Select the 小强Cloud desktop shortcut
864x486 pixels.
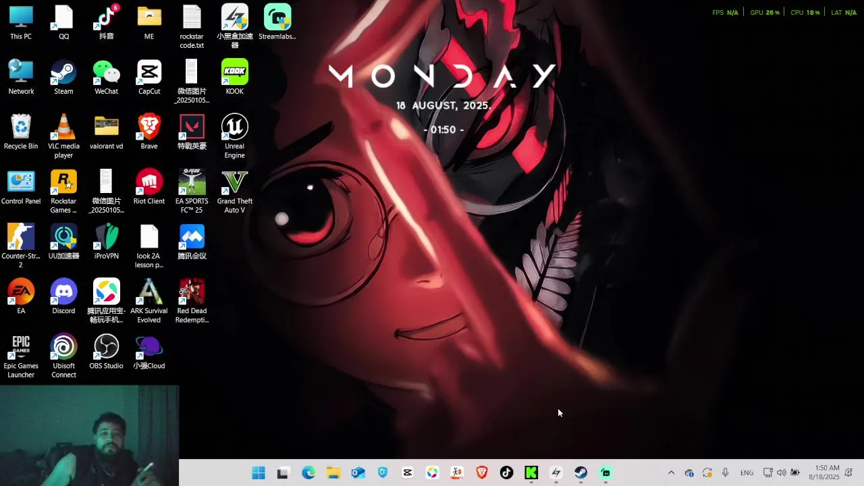[149, 352]
